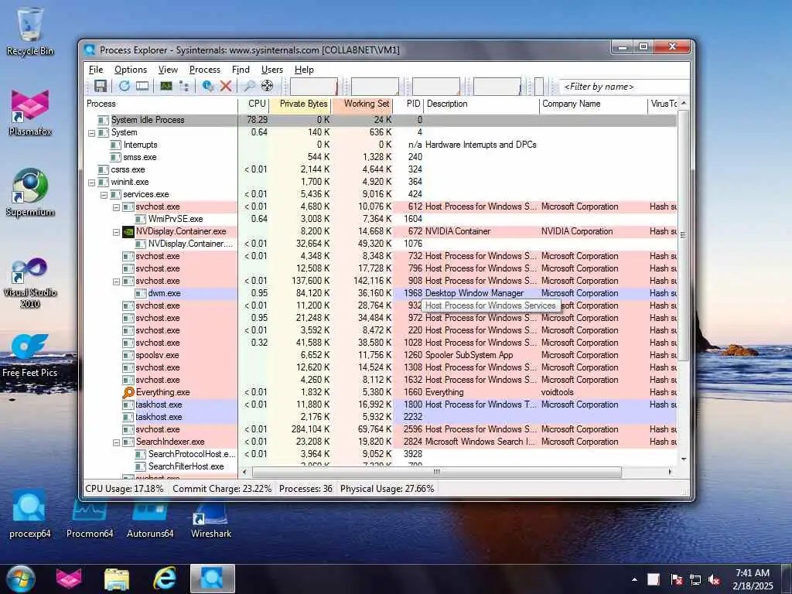Screen dimensions: 792x594
Task: Sort by the CPU column header
Action: pyautogui.click(x=253, y=104)
